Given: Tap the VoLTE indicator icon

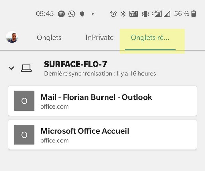Looking at the screenshot, I should pos(134,14).
